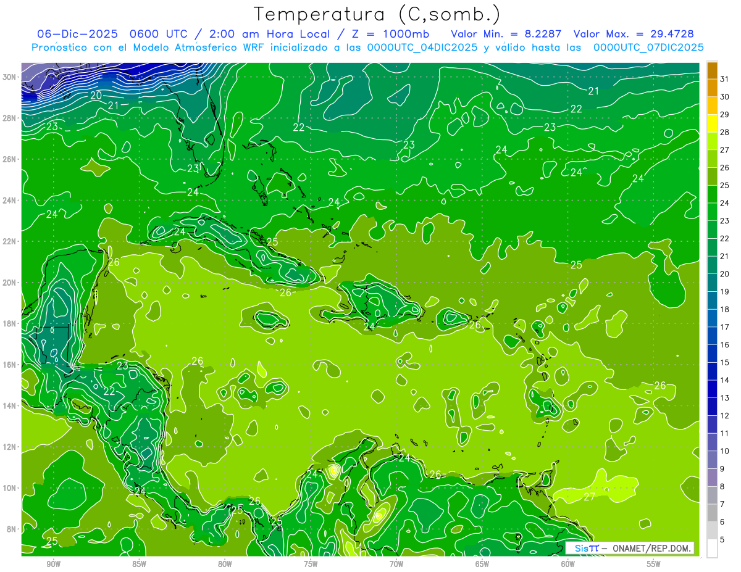Click the '12' value on the color legend

click(x=725, y=416)
